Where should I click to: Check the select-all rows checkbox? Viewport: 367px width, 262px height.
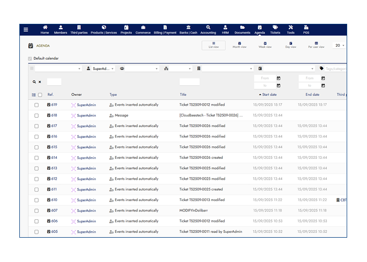40,95
